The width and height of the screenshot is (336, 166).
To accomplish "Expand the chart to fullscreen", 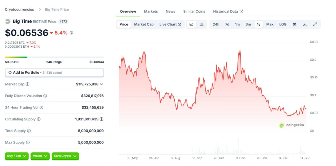I will 315,24.
